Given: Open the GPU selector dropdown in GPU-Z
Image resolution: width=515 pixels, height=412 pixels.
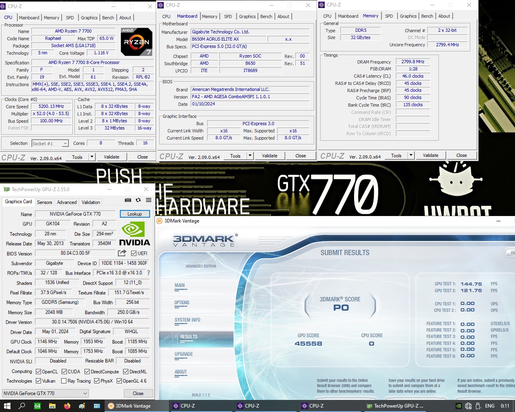Looking at the screenshot, I should click(46, 393).
